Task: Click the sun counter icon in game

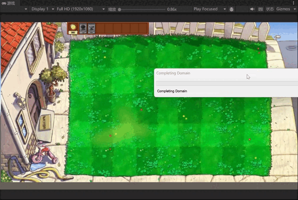Action: click(73, 27)
